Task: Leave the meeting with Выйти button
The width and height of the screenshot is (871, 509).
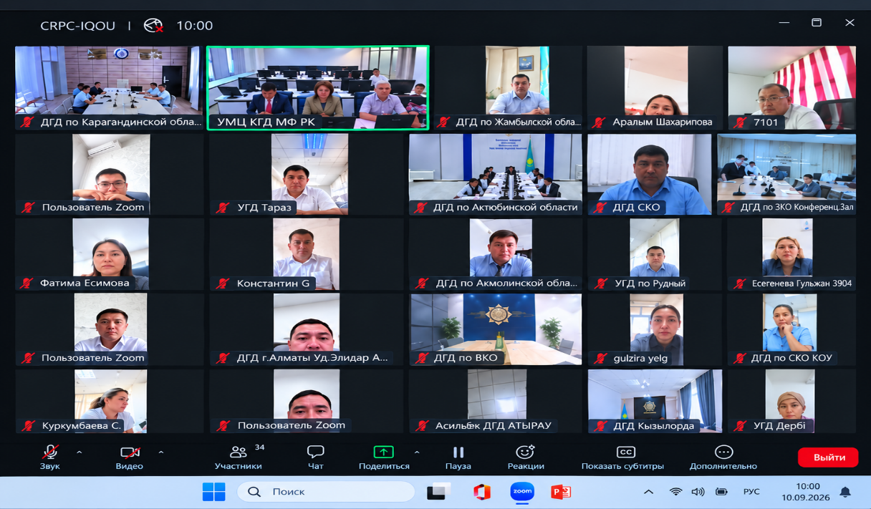Action: click(828, 457)
